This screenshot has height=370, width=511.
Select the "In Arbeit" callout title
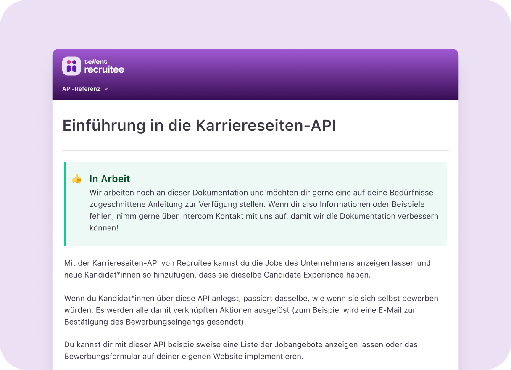(110, 179)
